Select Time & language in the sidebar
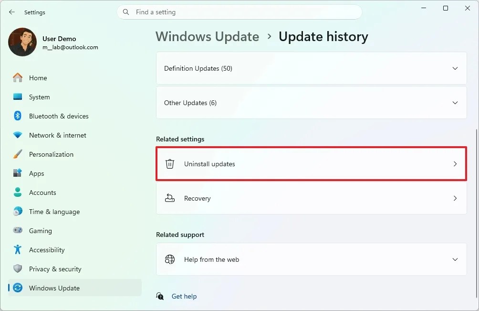479x311 pixels. point(54,212)
